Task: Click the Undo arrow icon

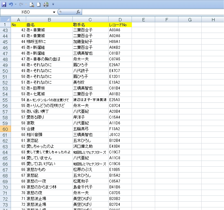Action: point(10,4)
